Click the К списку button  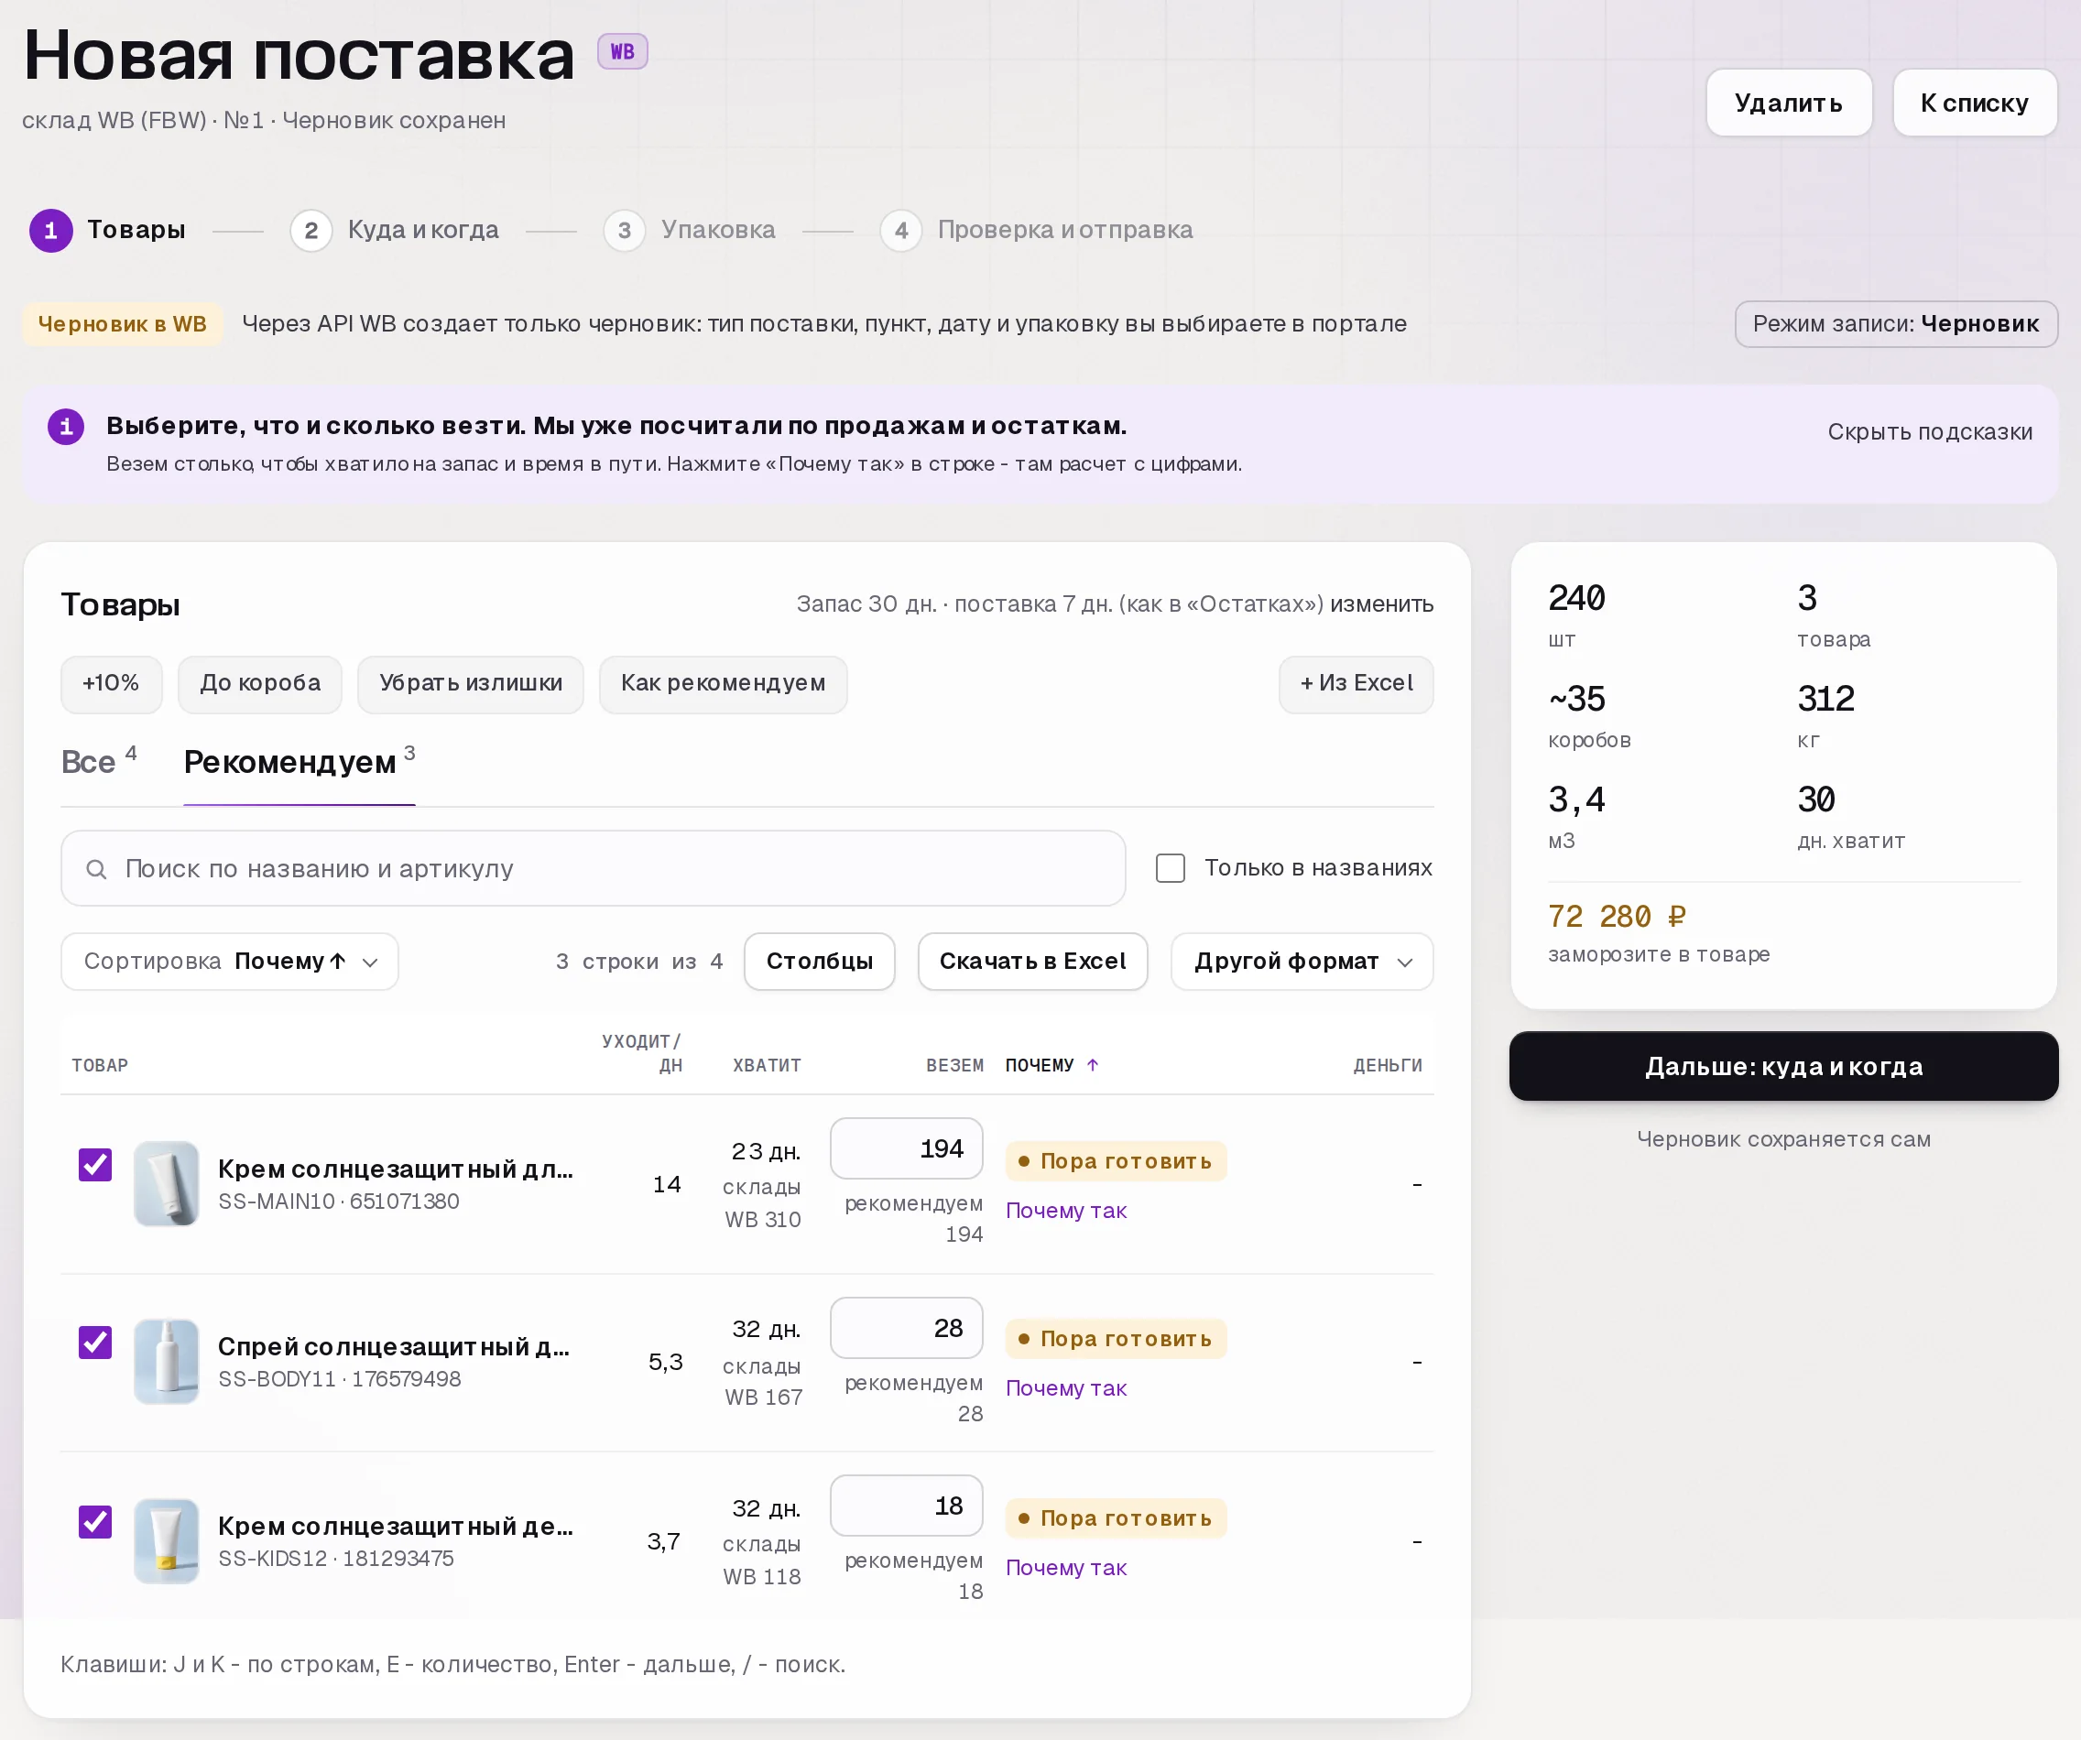[1974, 103]
